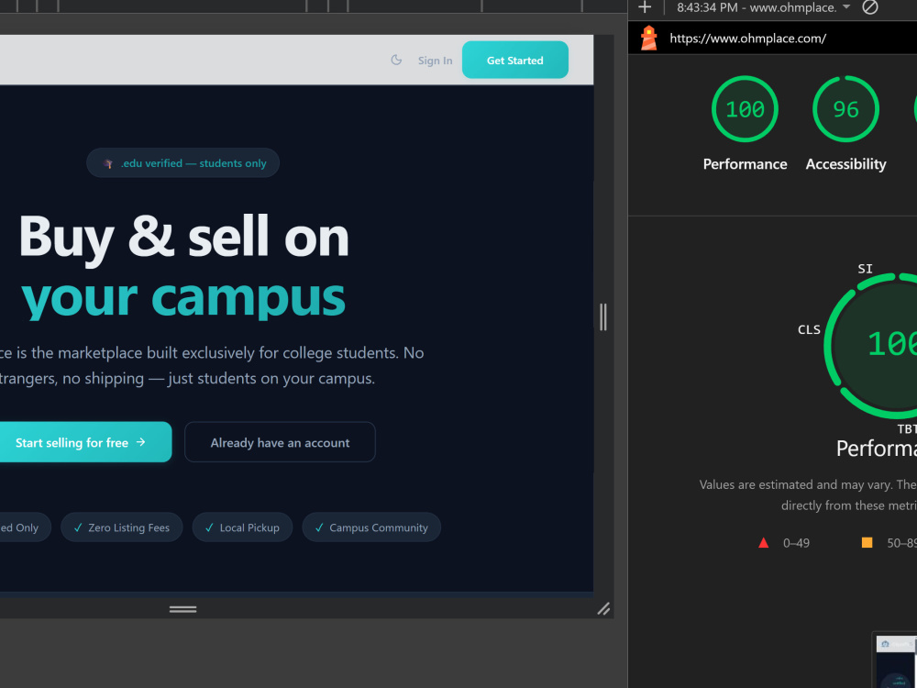This screenshot has width=917, height=688.
Task: Click the Already have an account button
Action: pyautogui.click(x=280, y=442)
